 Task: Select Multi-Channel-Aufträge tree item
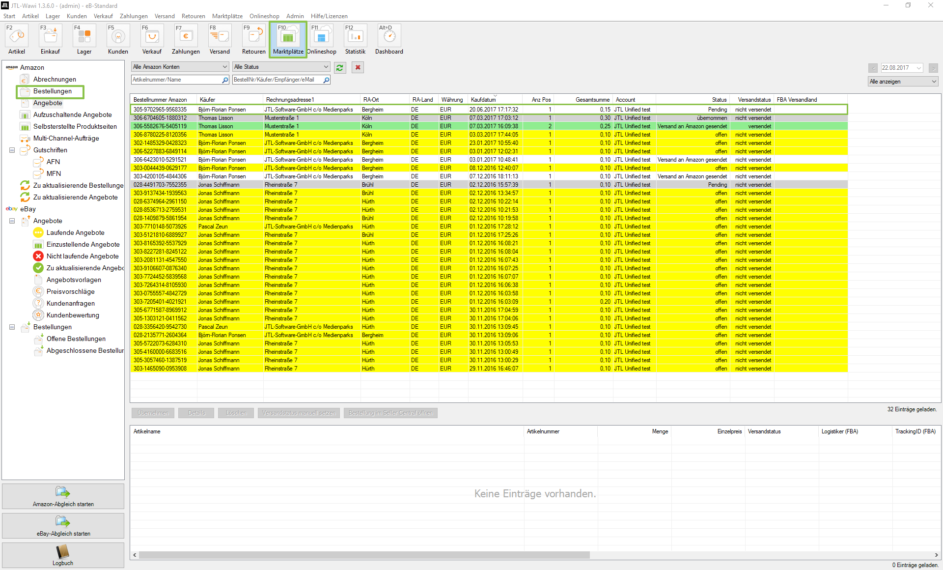click(x=66, y=138)
